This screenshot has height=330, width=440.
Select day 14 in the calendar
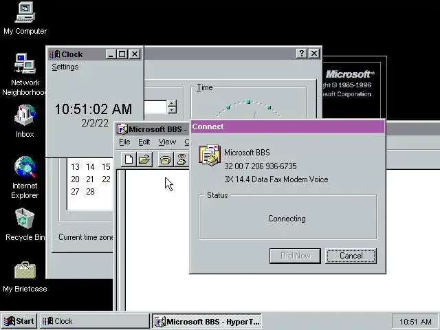(90, 167)
